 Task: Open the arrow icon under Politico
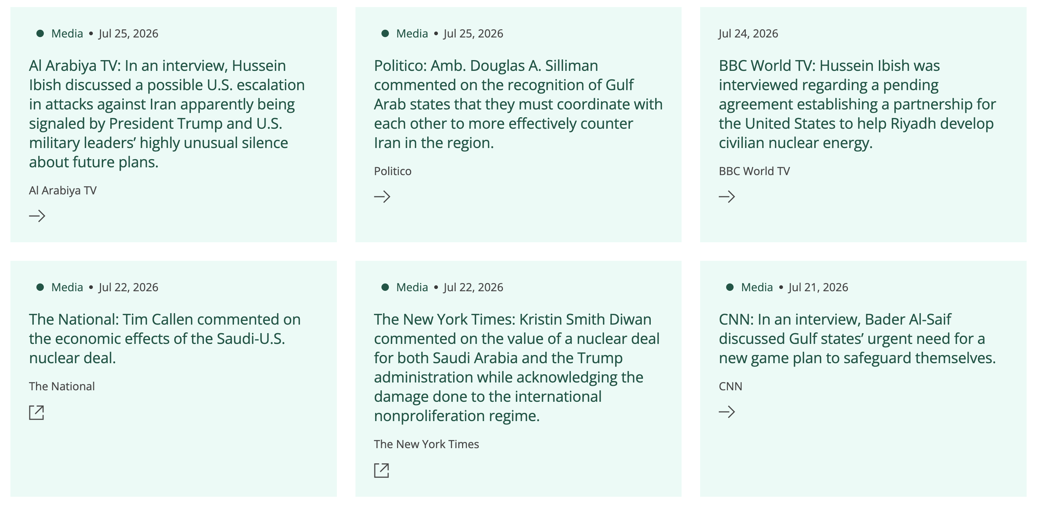point(382,196)
